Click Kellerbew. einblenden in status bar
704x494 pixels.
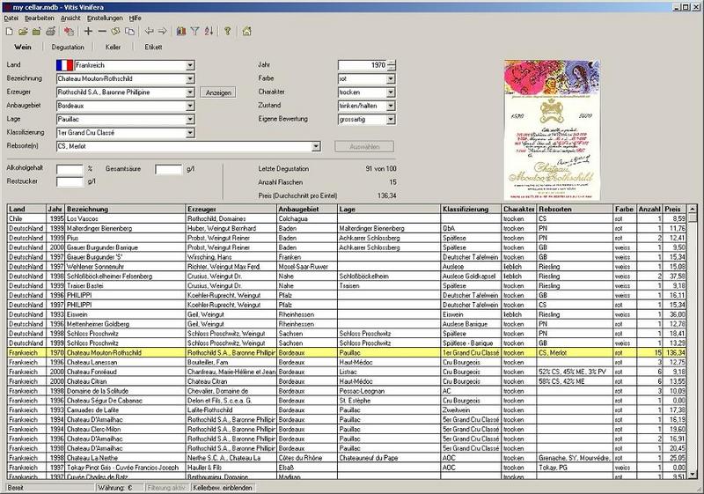tap(223, 488)
